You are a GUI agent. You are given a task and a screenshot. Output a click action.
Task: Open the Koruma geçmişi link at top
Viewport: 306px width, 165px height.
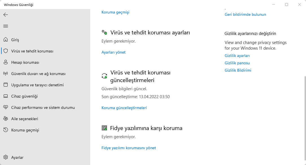tap(115, 12)
